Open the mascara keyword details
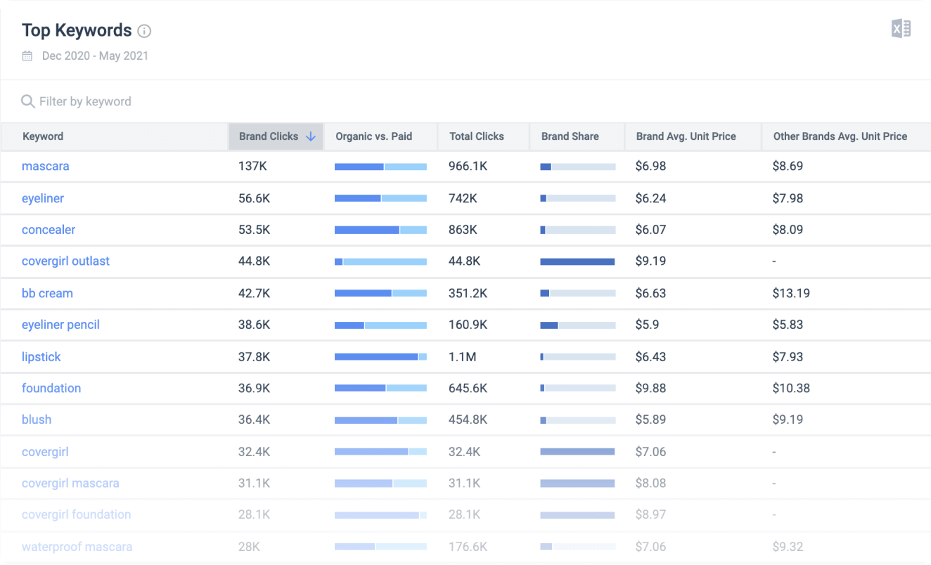Image resolution: width=931 pixels, height=565 pixels. coord(45,167)
